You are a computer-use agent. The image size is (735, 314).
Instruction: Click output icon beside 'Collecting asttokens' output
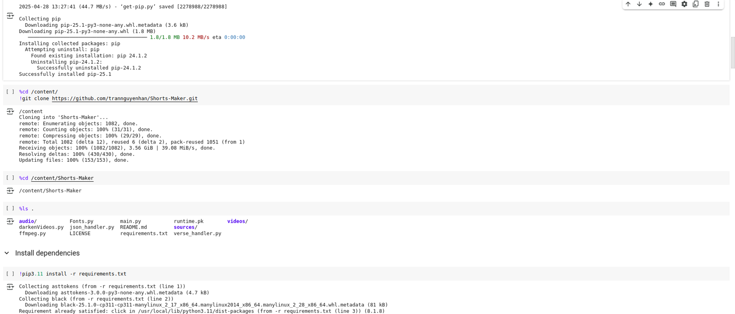point(10,287)
